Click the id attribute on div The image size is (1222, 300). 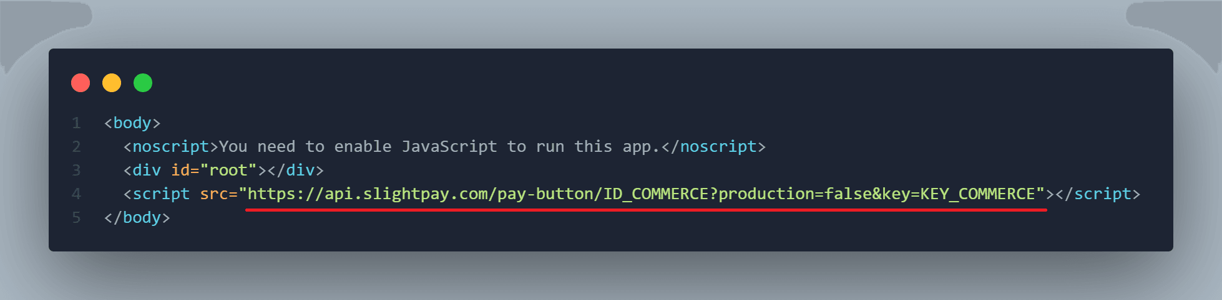coord(180,171)
